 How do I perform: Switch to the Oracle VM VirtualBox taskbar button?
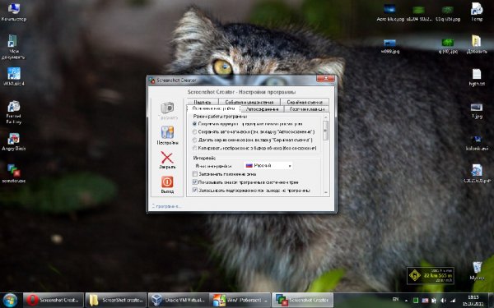click(179, 300)
